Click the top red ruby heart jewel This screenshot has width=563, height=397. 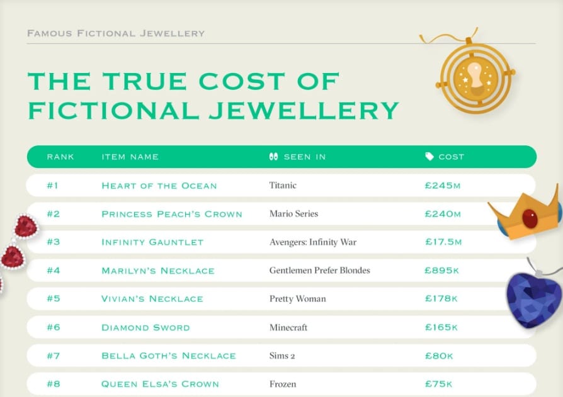click(25, 227)
